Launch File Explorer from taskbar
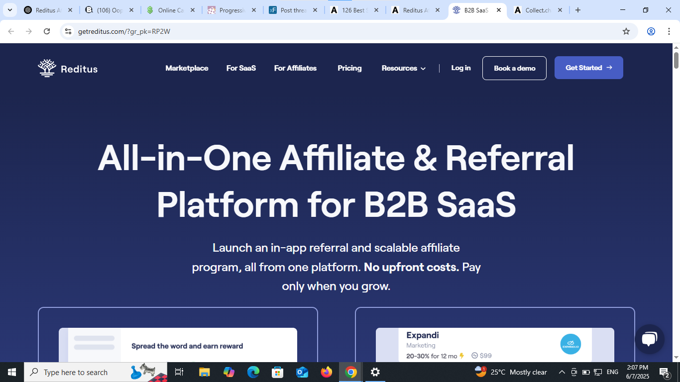The height and width of the screenshot is (382, 680). click(x=204, y=372)
